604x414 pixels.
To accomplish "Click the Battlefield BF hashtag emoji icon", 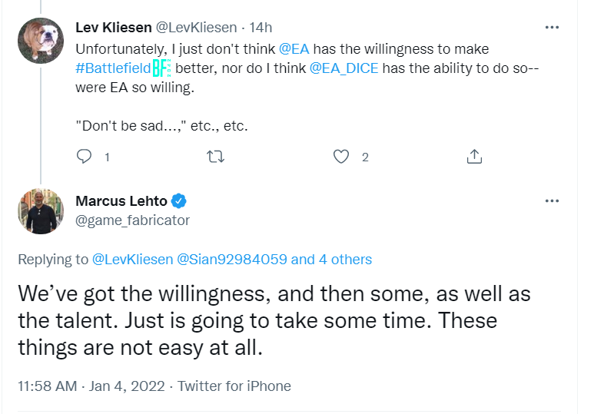I will [161, 68].
